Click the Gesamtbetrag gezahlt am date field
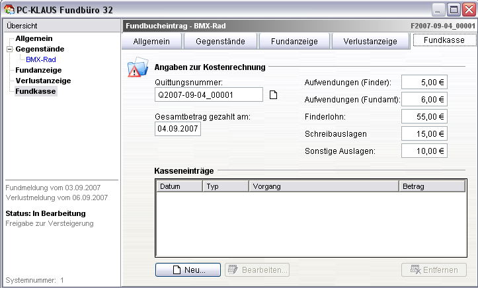The image size is (478, 288). pos(178,128)
